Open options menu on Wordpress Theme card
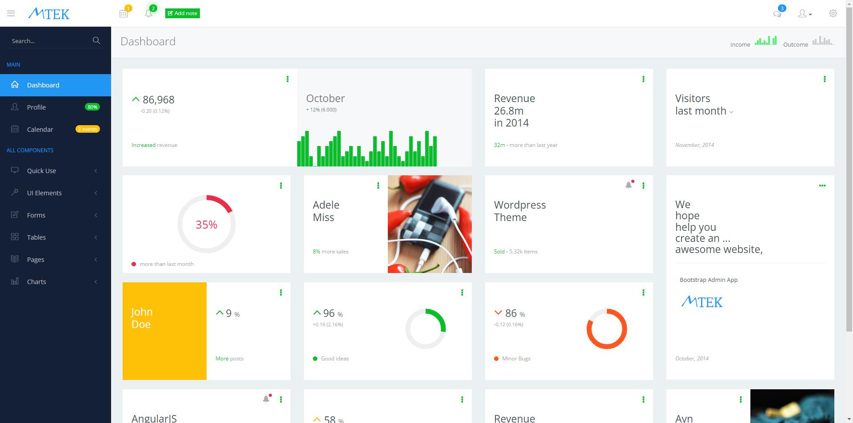 [643, 186]
